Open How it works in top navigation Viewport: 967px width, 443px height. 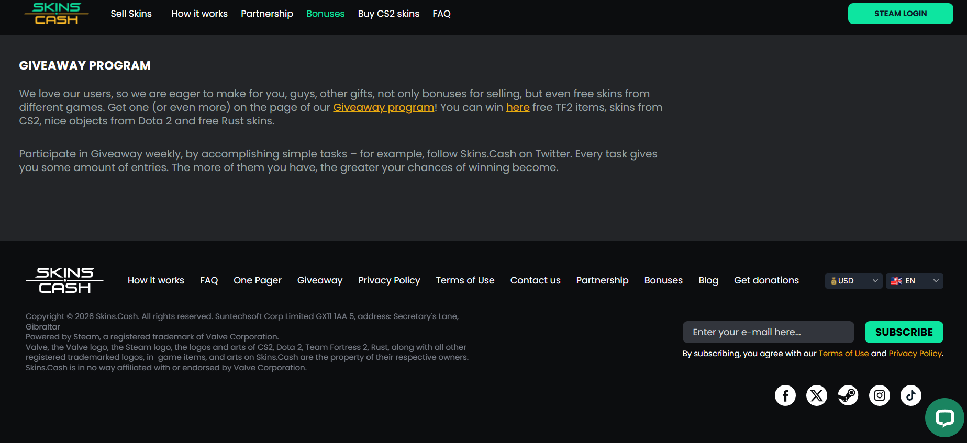click(199, 14)
